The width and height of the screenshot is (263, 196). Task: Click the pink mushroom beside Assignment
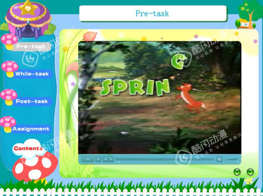pyautogui.click(x=8, y=124)
